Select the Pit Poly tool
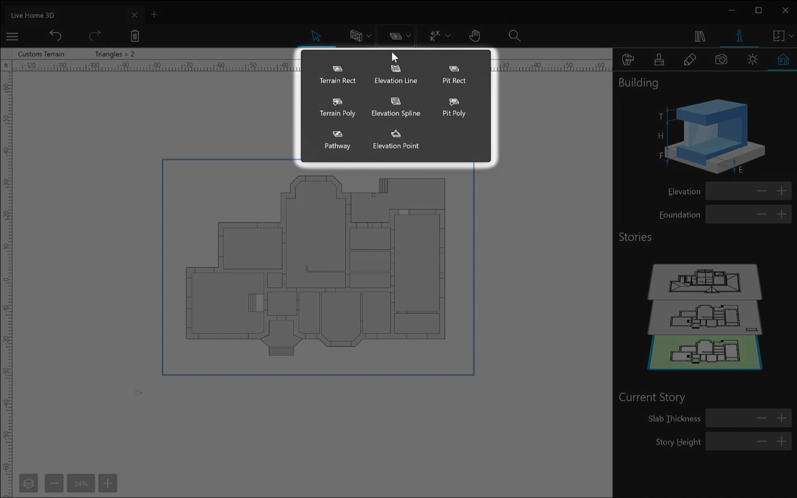 point(453,106)
